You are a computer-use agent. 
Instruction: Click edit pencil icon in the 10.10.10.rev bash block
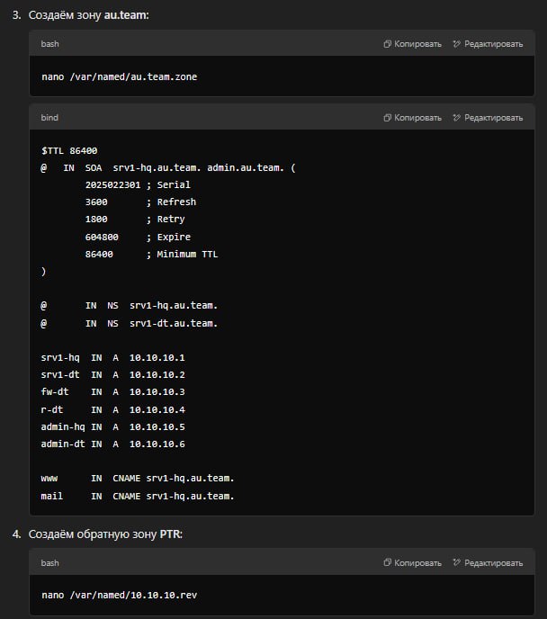tap(458, 562)
